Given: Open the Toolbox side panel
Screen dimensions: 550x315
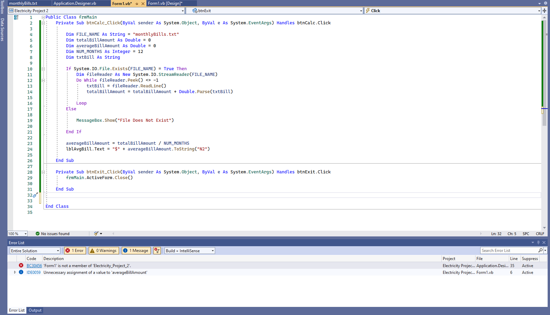Looking at the screenshot, I should [x=2, y=7].
